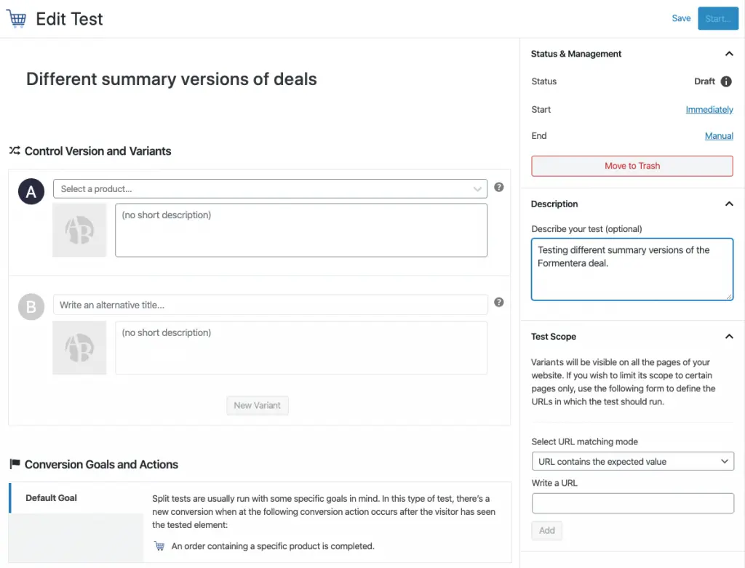Click Move to Trash button
745x568 pixels.
point(632,166)
